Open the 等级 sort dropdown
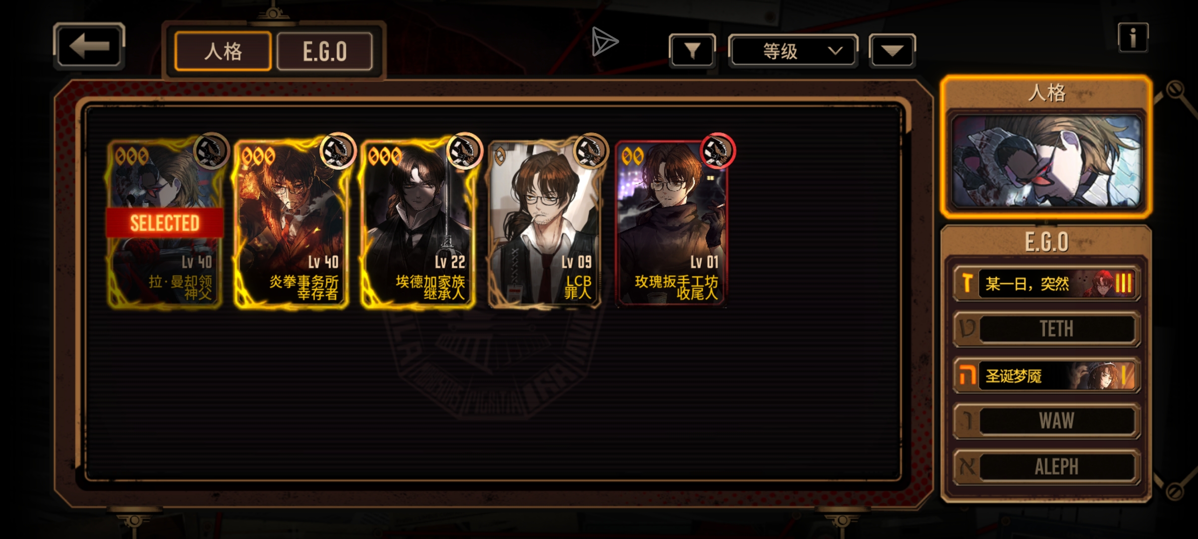 coord(793,50)
